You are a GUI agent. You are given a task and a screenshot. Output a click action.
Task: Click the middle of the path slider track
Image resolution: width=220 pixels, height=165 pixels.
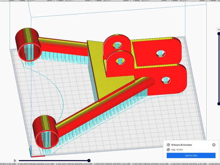[53, 161]
